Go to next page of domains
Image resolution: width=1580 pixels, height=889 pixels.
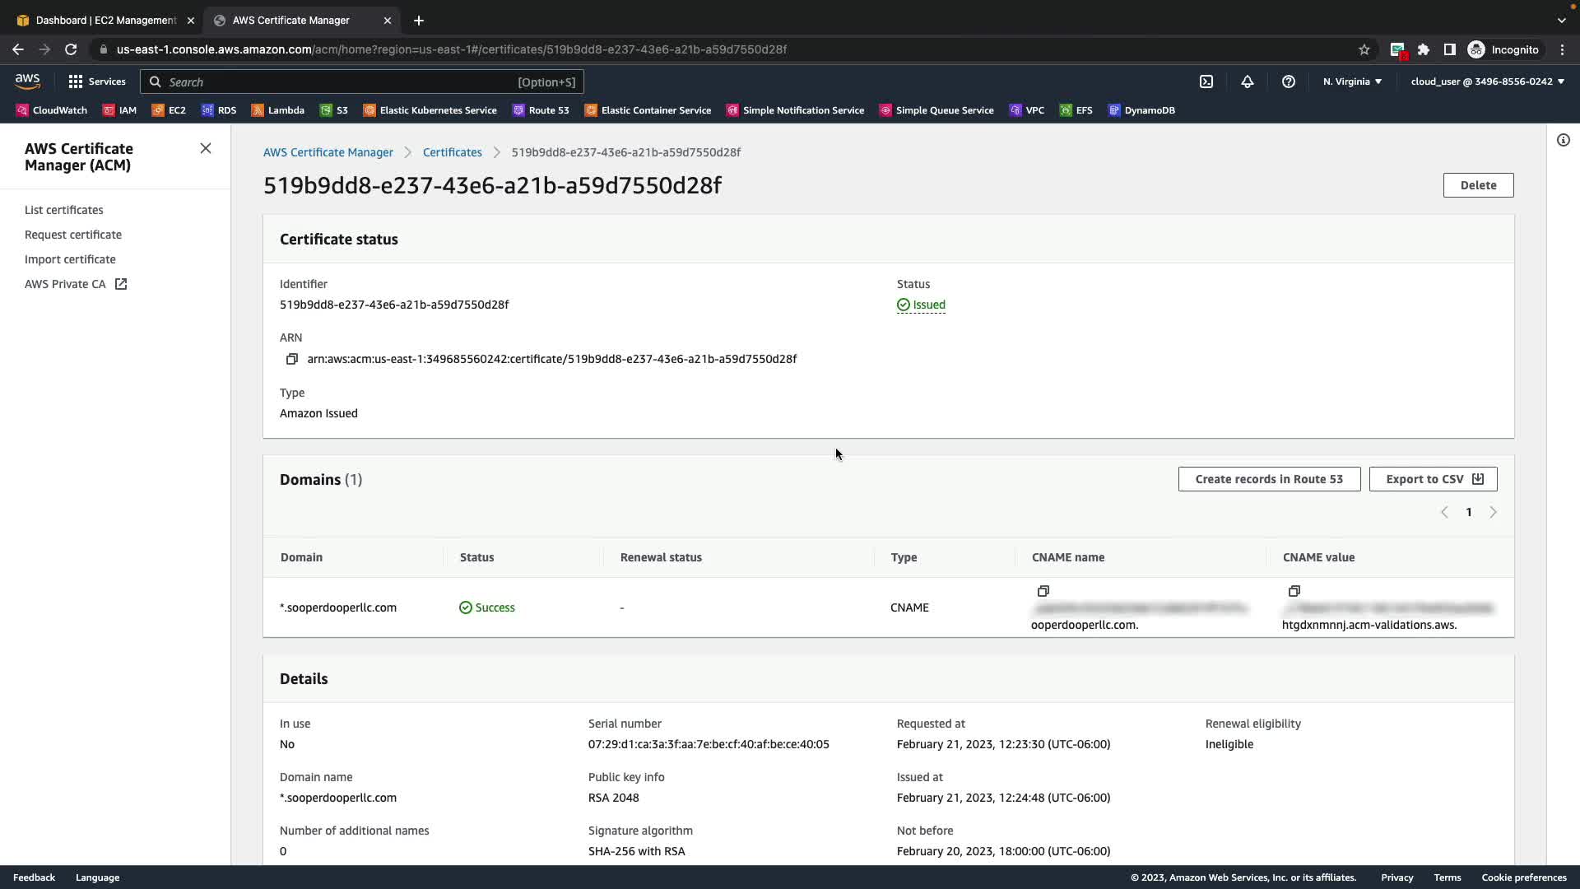(x=1493, y=512)
